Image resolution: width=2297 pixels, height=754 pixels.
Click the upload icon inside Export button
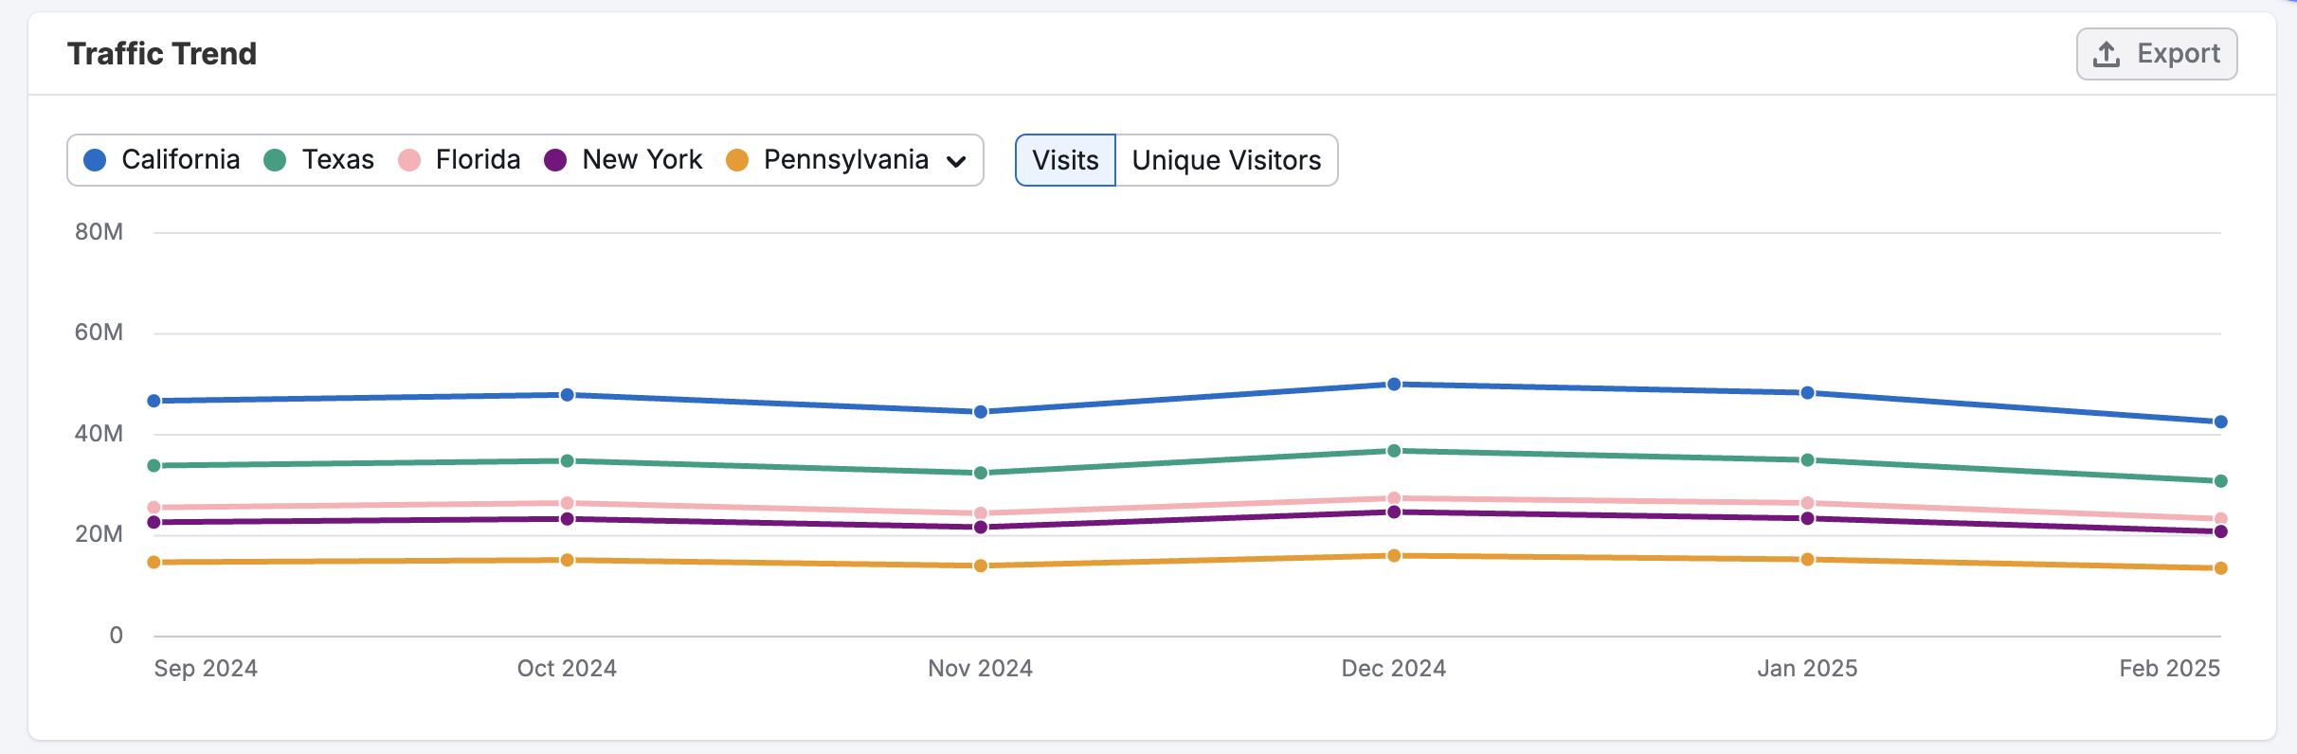(2106, 53)
